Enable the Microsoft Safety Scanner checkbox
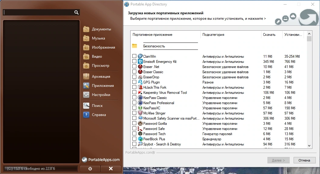320x174 pixels. point(134,118)
